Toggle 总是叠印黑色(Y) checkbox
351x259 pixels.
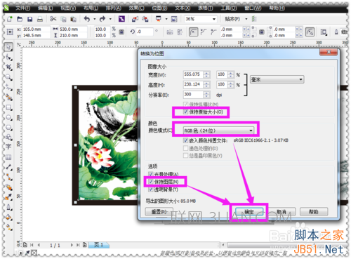tap(185, 156)
